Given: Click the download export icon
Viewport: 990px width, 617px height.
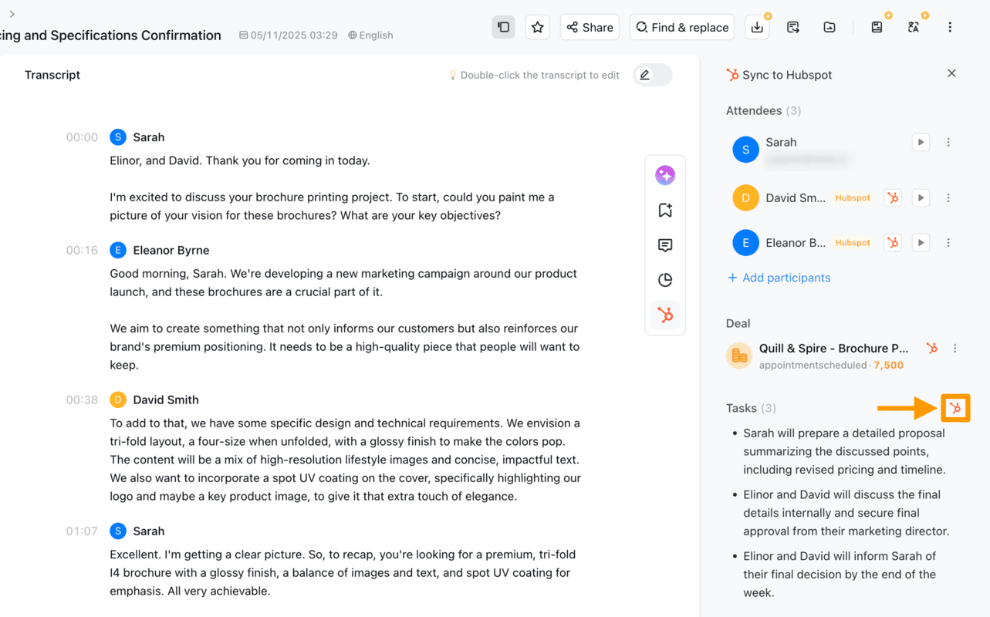Looking at the screenshot, I should click(x=758, y=27).
